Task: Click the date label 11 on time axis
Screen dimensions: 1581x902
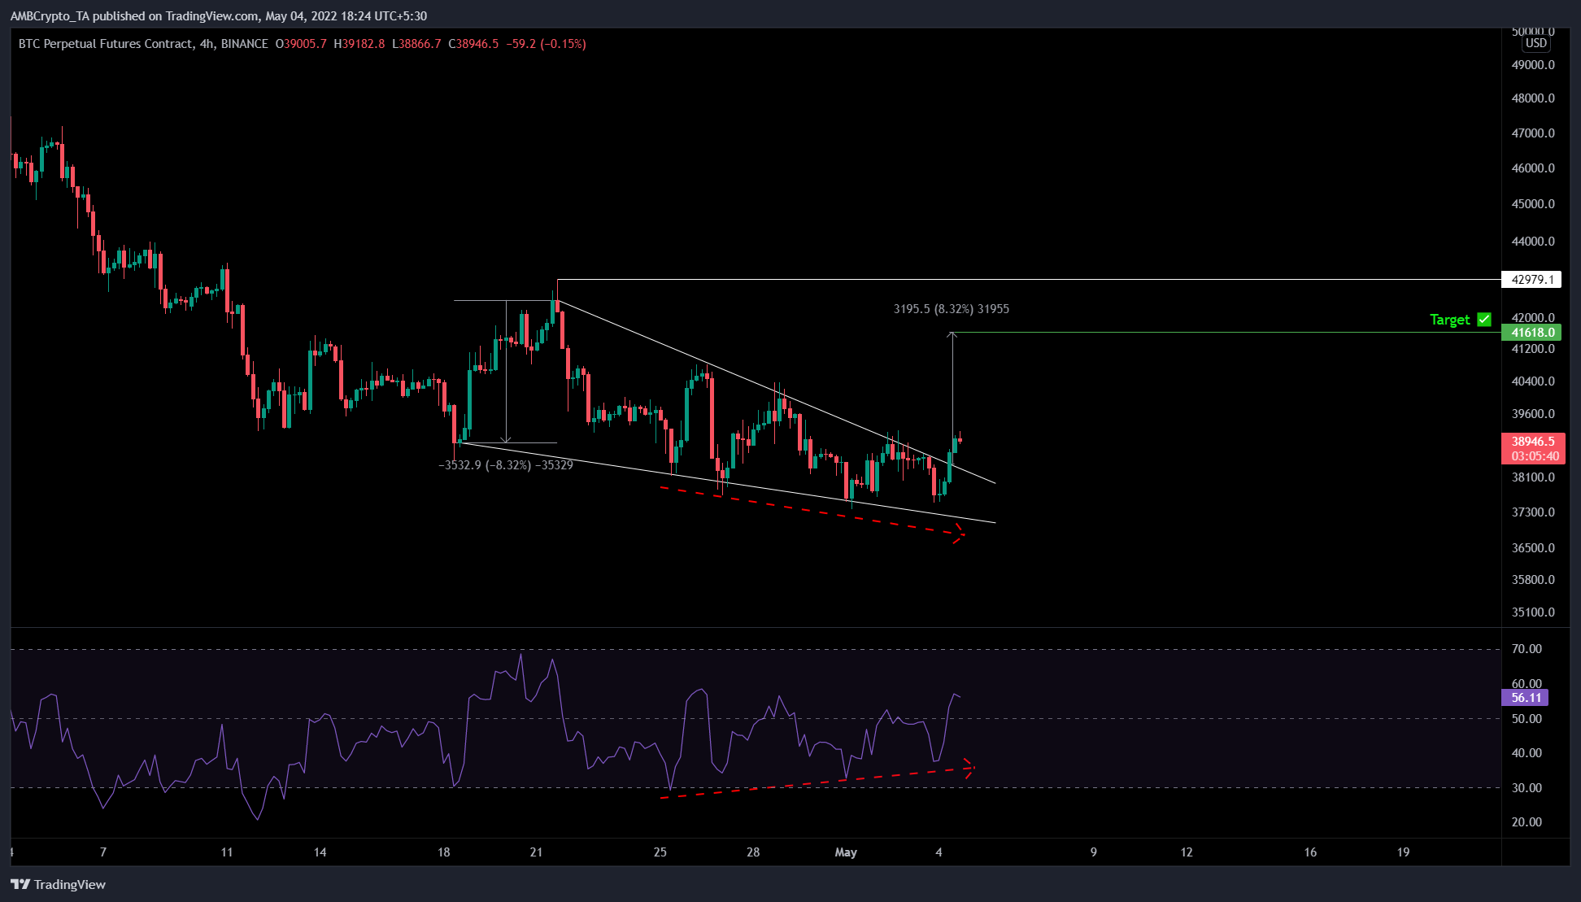Action: click(227, 852)
